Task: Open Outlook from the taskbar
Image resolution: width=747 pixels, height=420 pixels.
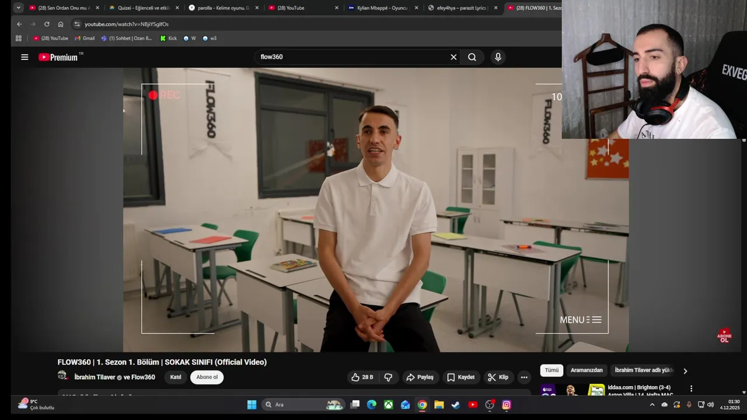Action: [405, 405]
